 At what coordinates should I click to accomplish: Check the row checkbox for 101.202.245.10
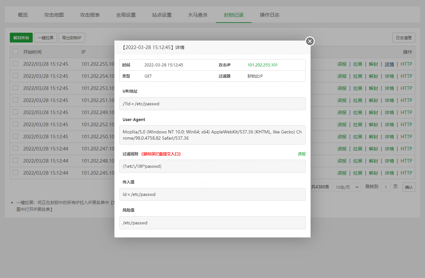(15, 172)
